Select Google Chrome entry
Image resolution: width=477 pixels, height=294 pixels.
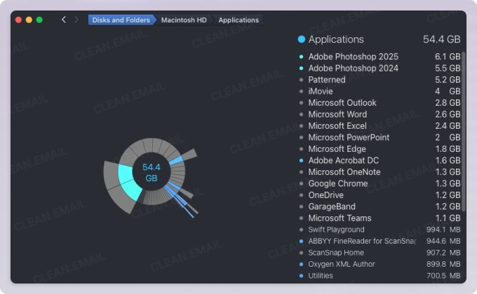[x=379, y=183]
